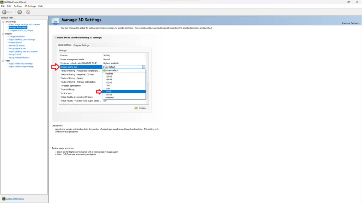Choose the Unlimited shader cache option
Viewport: 362px width, 203px height.
(109, 98)
